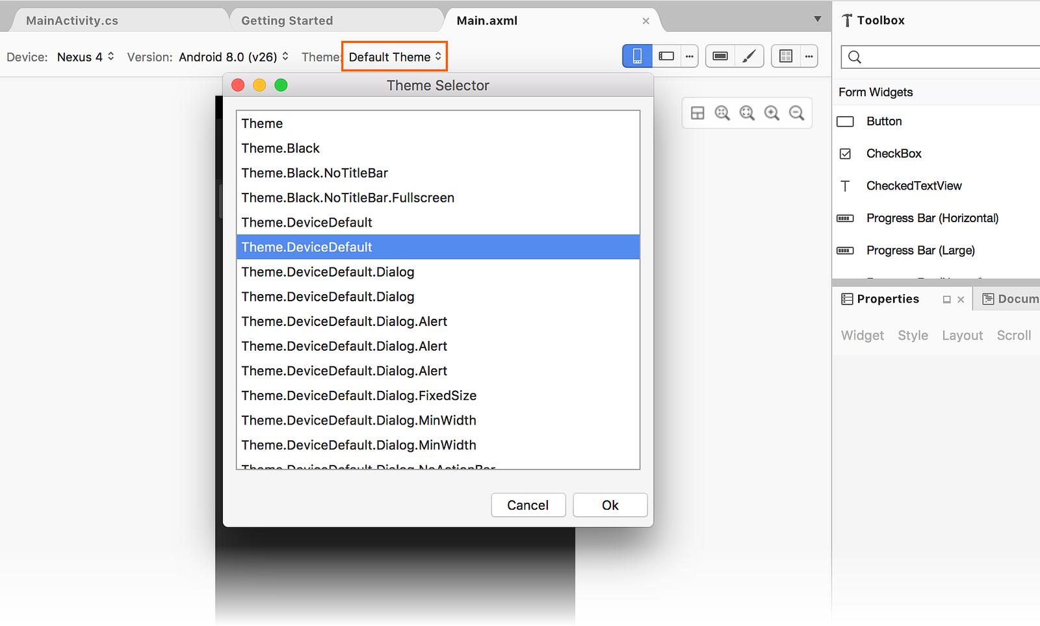Click the 'CheckBox' label in Toolbox
This screenshot has height=626, width=1040.
894,154
